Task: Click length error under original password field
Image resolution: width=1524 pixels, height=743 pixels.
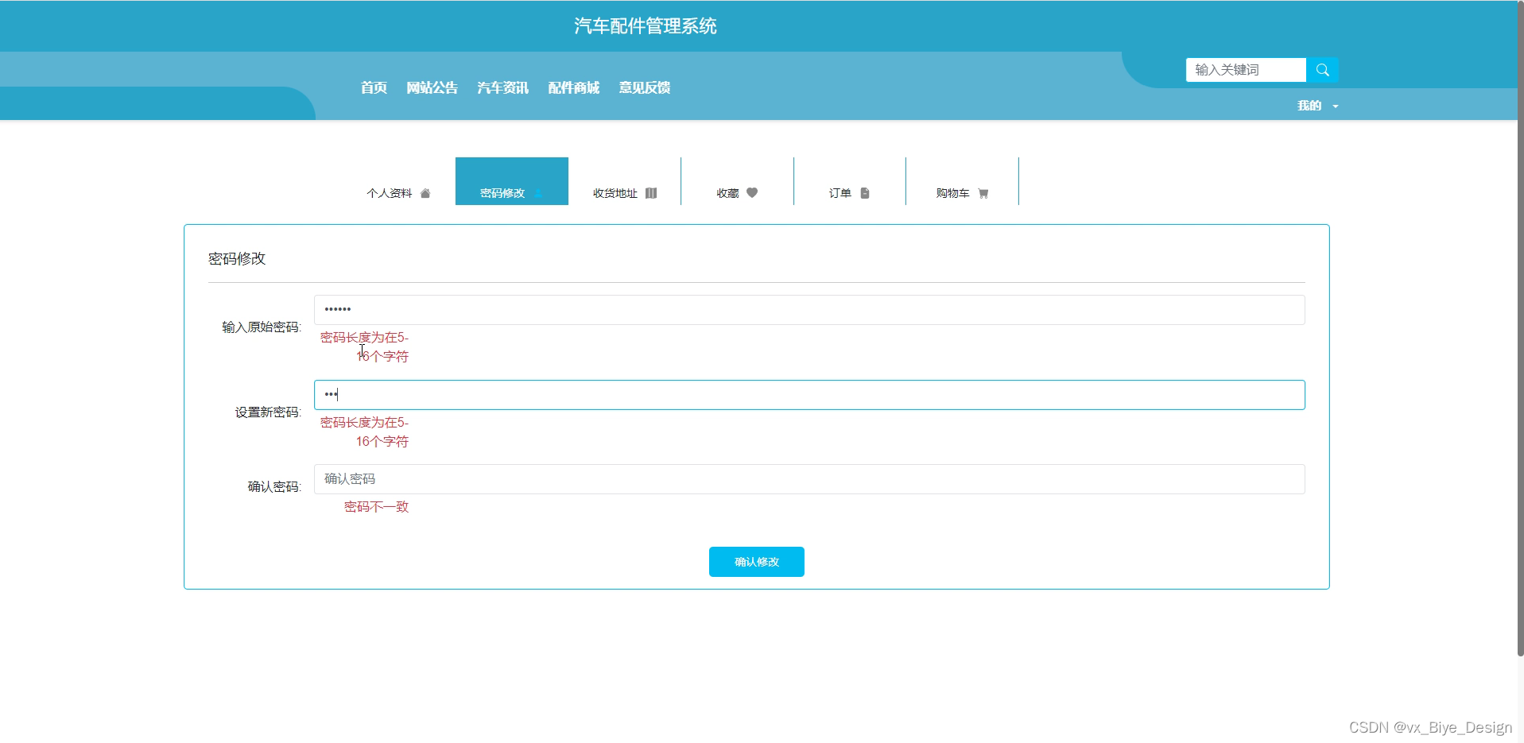Action: 364,347
